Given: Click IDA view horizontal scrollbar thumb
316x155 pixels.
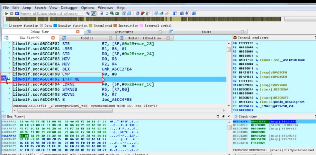Looking at the screenshot, I should point(65,110).
